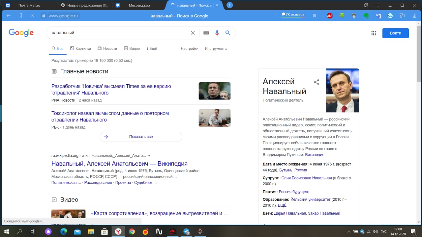Open Windows Start menu

point(6,231)
